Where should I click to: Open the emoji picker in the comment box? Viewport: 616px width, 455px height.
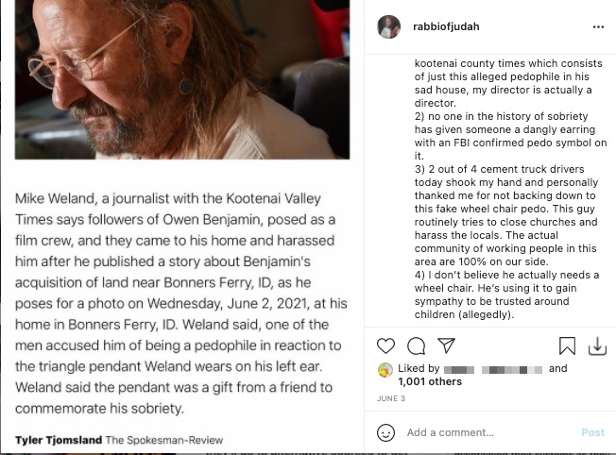(385, 432)
